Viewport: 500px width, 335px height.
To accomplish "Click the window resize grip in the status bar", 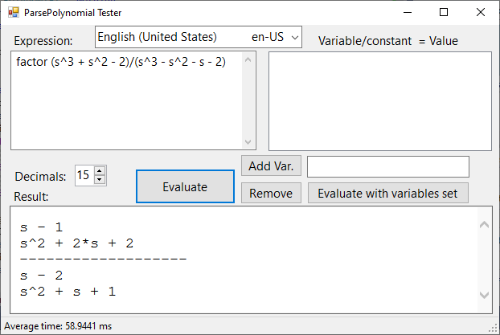I will coord(494,328).
